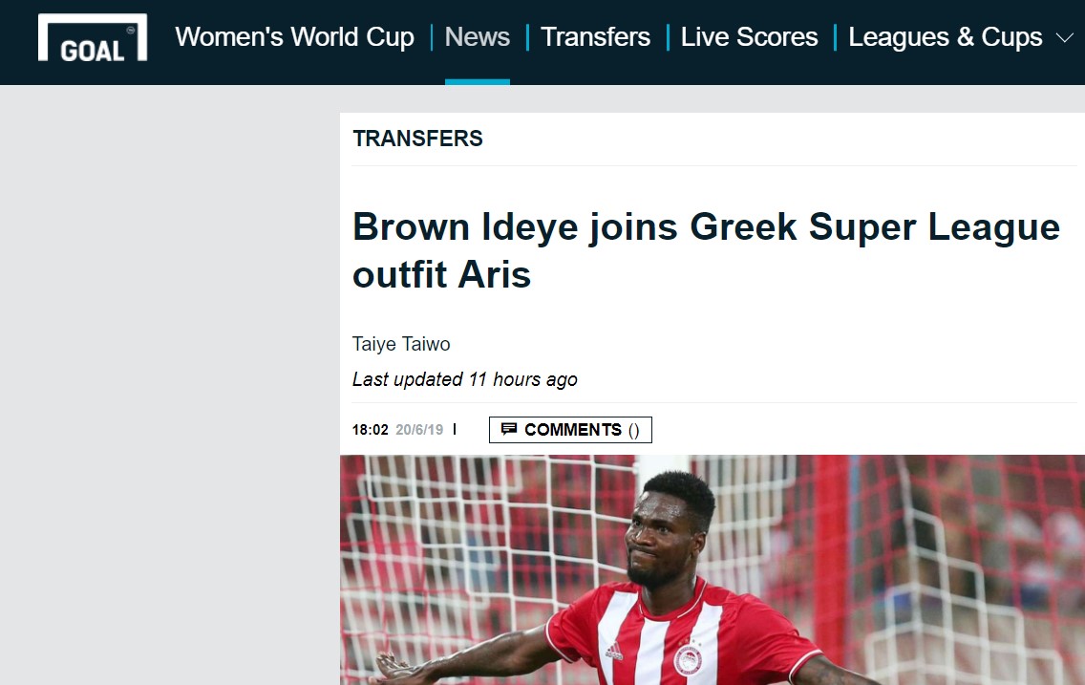The height and width of the screenshot is (685, 1085).
Task: Open the Live Scores page
Action: pyautogui.click(x=750, y=37)
